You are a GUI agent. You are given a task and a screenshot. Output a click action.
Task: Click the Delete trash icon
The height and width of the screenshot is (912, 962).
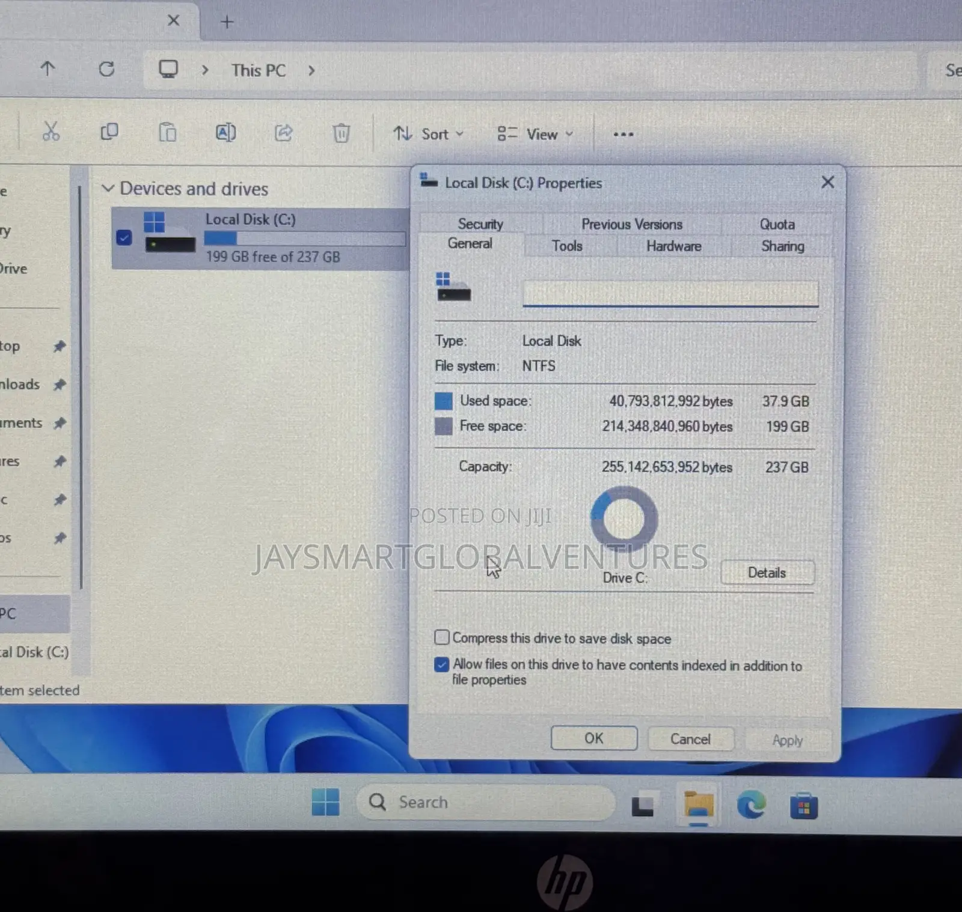pyautogui.click(x=341, y=132)
